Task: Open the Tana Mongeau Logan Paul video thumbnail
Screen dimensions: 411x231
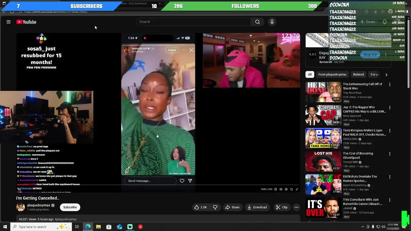Action: [323, 138]
